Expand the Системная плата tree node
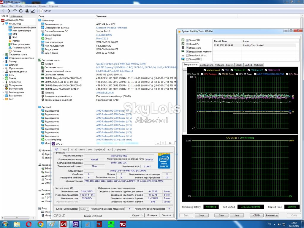The image size is (304, 228). point(3,55)
